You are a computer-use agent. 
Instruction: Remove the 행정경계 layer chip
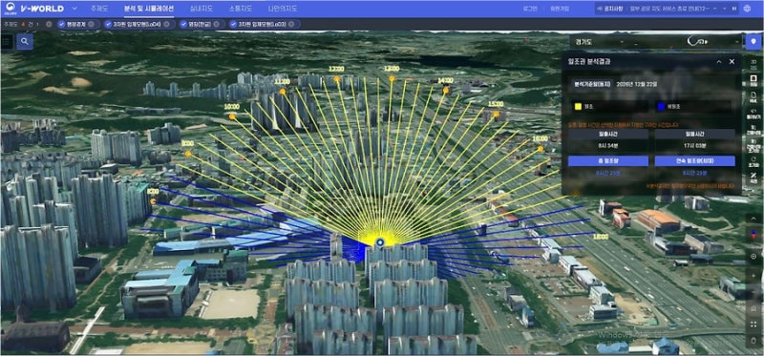tap(92, 24)
